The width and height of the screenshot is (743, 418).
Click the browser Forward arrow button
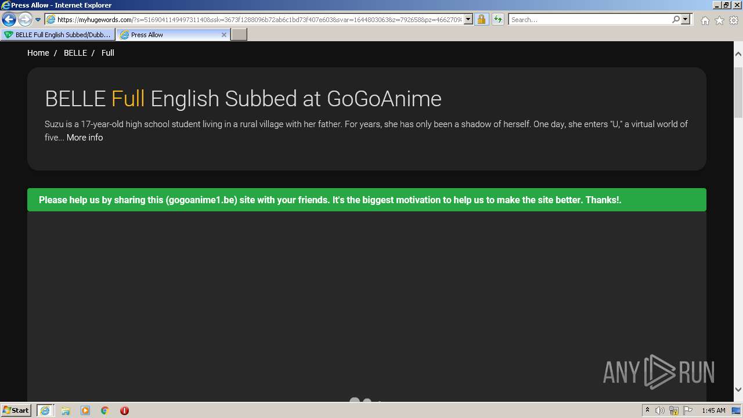coord(25,20)
